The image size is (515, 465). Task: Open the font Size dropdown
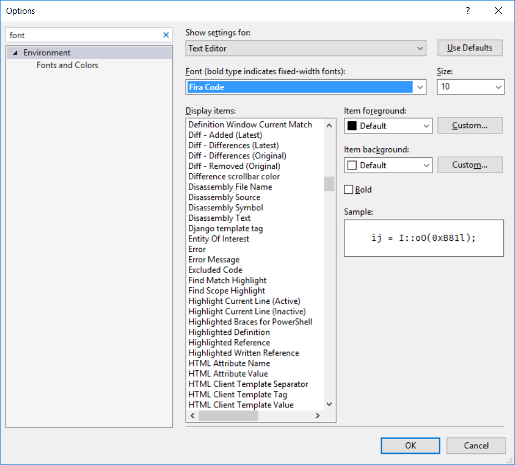point(498,87)
